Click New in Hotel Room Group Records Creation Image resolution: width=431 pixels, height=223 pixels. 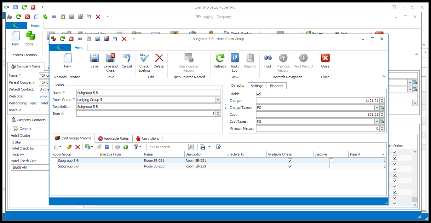click(x=67, y=62)
